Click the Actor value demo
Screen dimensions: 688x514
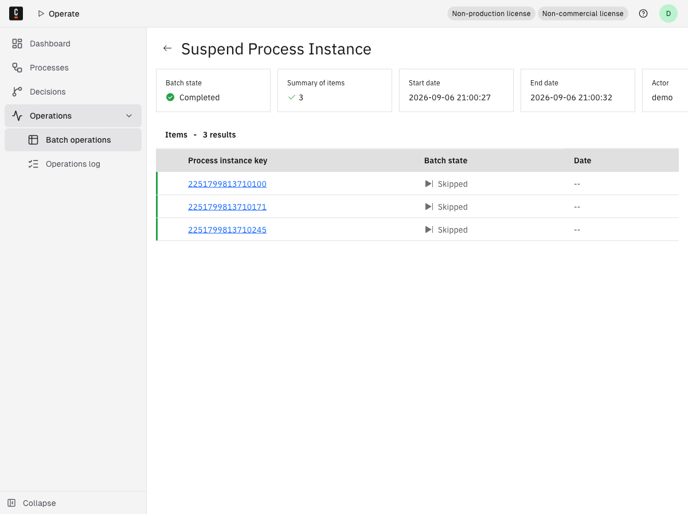[x=662, y=97]
